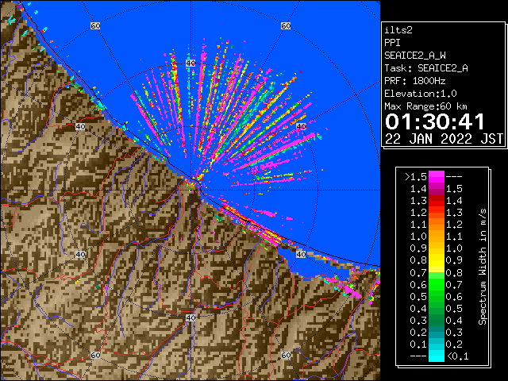The width and height of the screenshot is (508, 381).
Task: Click the 01:30:41 timestamp
Action: [x=435, y=121]
